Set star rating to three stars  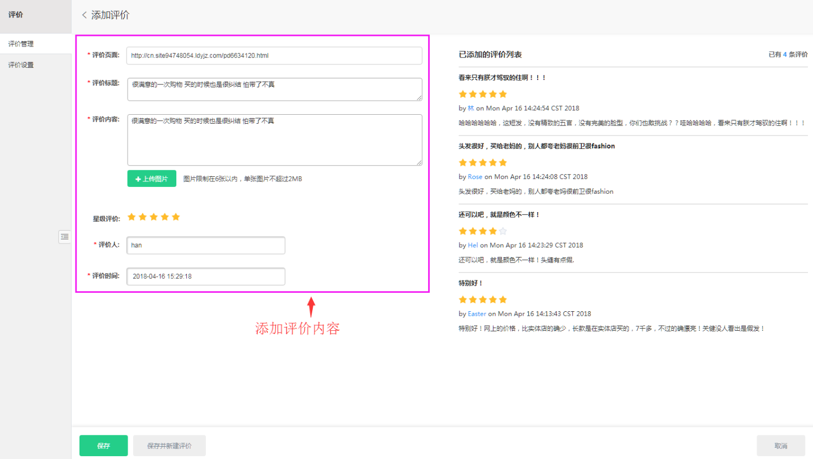click(154, 217)
